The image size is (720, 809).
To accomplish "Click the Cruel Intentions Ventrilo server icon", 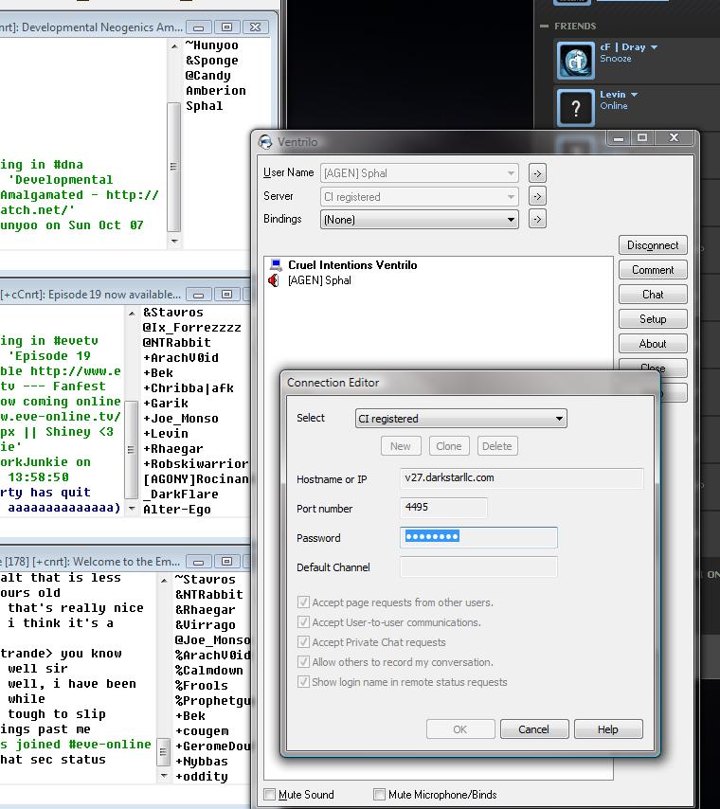I will pos(276,265).
